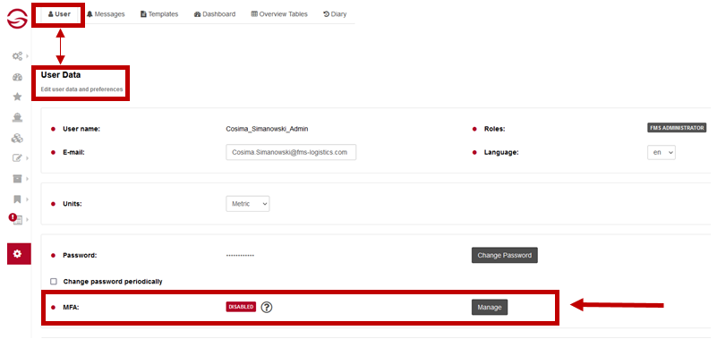Click the MFA DISABLED status badge
Screen dimensions: 717x339
pyautogui.click(x=241, y=307)
